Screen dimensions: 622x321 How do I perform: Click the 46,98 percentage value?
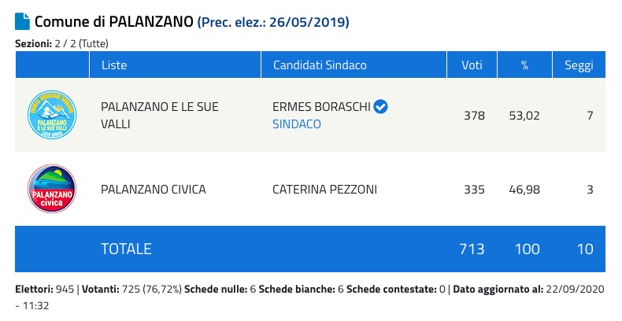pyautogui.click(x=525, y=190)
